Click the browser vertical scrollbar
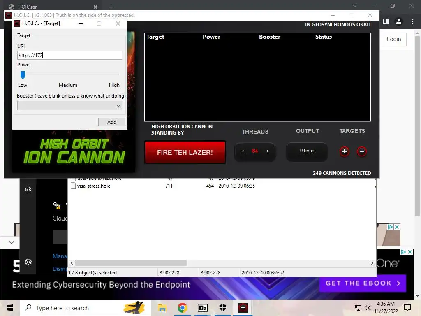421x316 pixels. [x=417, y=126]
